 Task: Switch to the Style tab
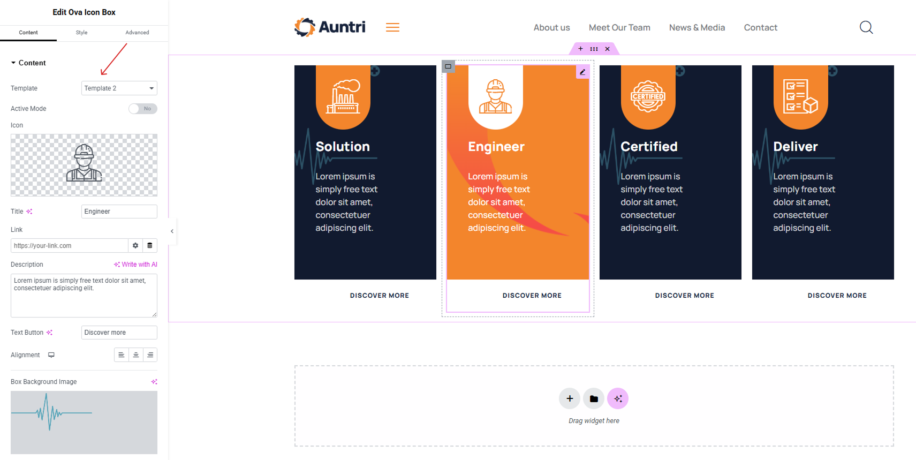(x=81, y=33)
